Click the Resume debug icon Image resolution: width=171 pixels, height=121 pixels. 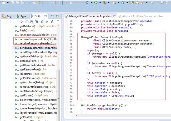(x=66, y=3)
